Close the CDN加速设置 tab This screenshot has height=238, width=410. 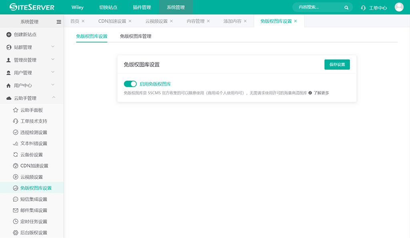pyautogui.click(x=130, y=21)
